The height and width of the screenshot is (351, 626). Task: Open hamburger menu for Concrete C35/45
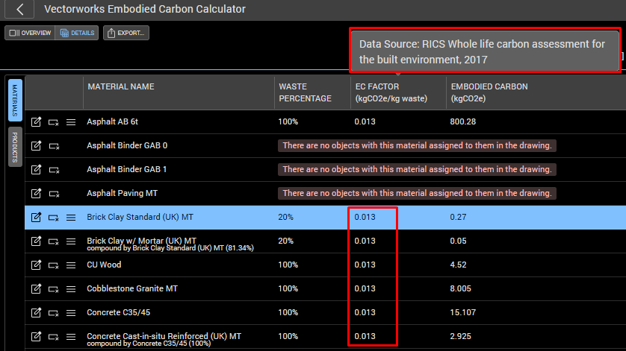(x=71, y=312)
